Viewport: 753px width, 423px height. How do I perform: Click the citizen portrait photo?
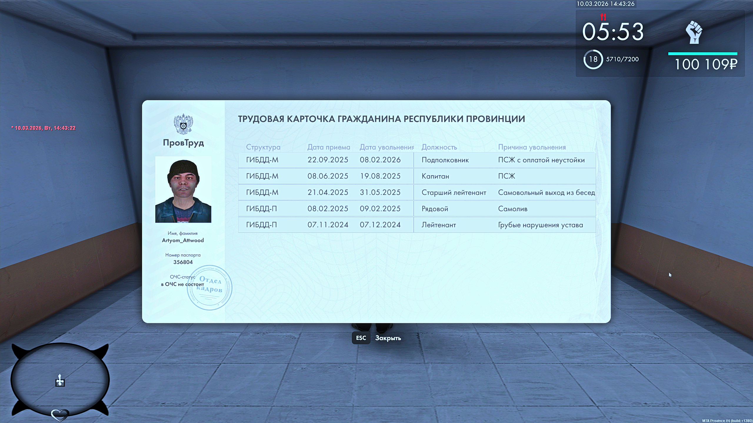point(183,189)
